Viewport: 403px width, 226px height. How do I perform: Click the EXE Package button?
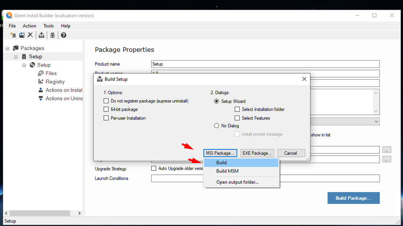(257, 153)
